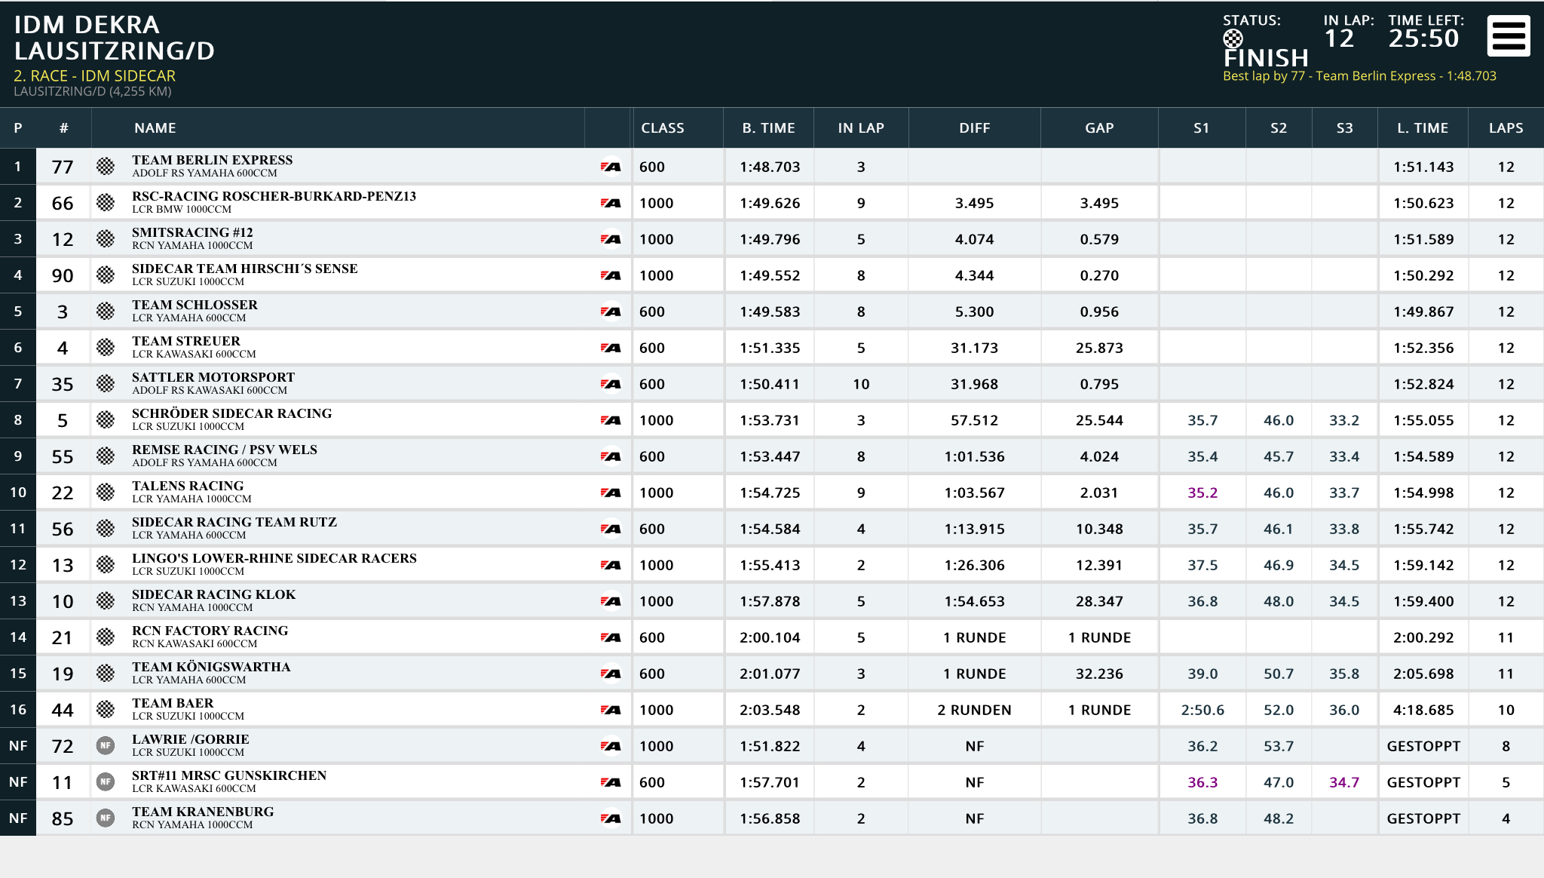This screenshot has width=1544, height=878.
Task: Click LCR BMW 1000CCM bike description
Action: 182,209
